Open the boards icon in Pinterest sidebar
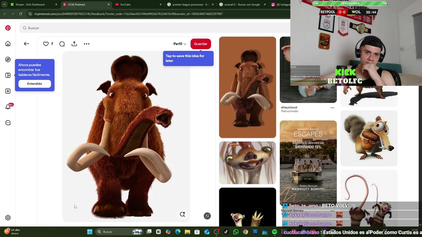Screen dimensions: 422x237 (8, 75)
